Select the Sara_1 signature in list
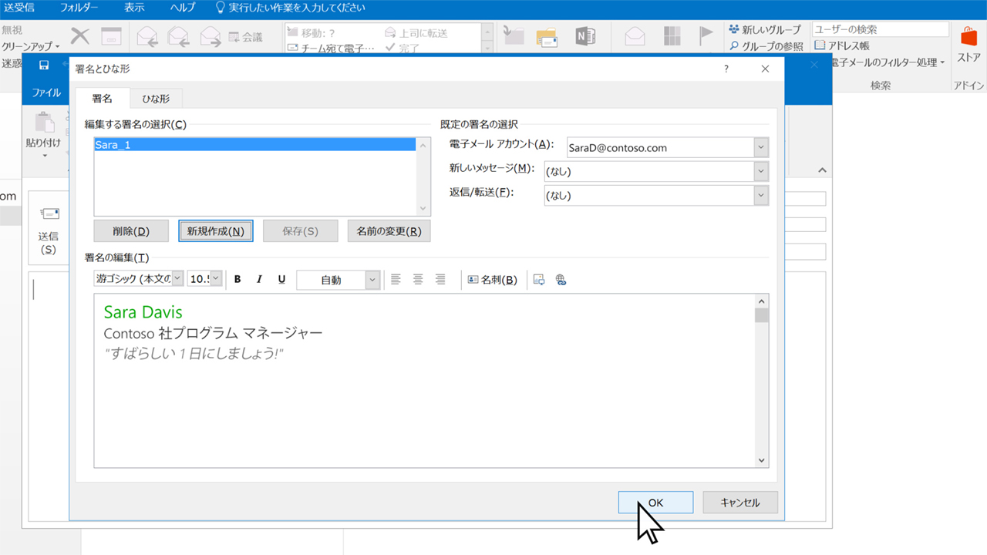Image resolution: width=987 pixels, height=555 pixels. click(254, 144)
